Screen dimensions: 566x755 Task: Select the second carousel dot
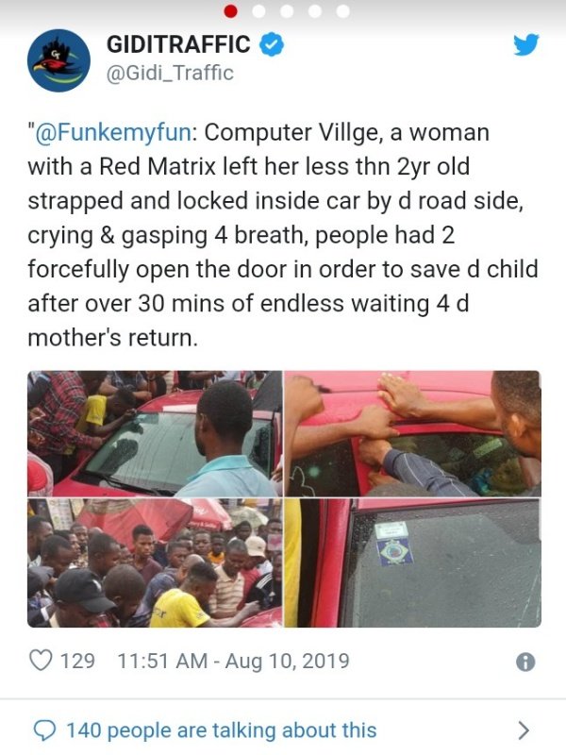coord(258,11)
